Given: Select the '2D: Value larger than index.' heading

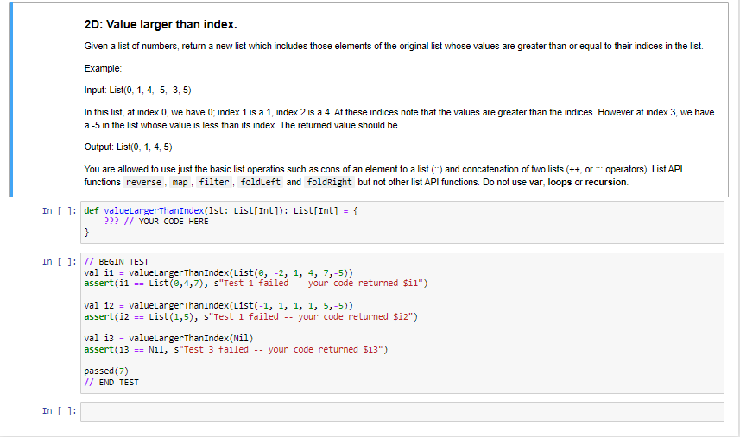Looking at the screenshot, I should pyautogui.click(x=161, y=24).
